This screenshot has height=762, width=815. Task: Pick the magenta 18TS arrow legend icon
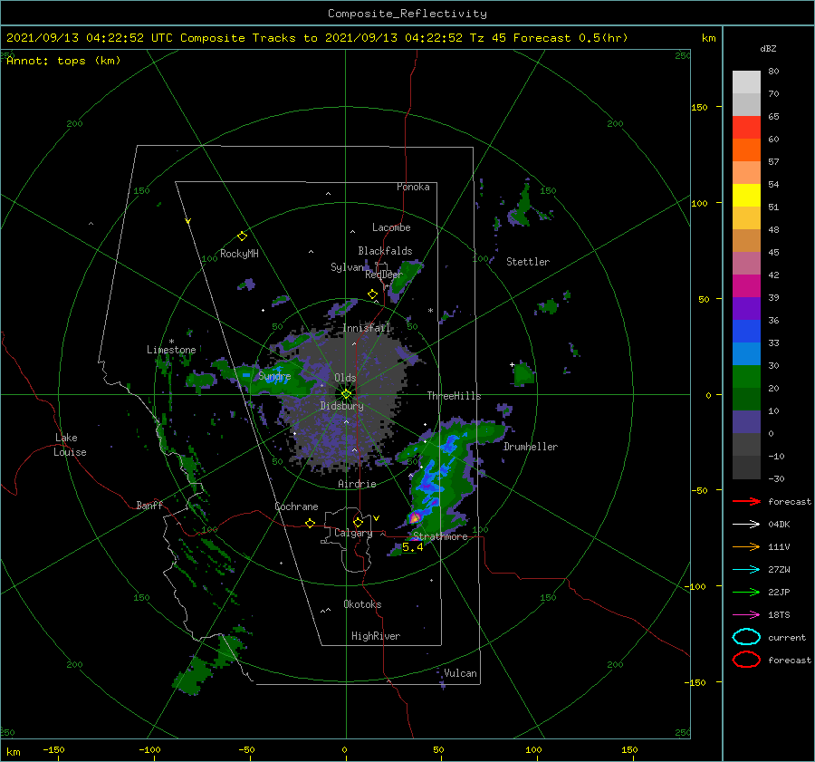click(746, 615)
